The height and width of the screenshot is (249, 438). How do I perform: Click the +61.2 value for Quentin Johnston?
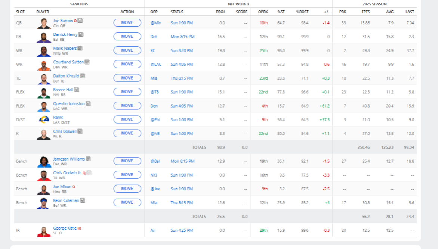pos(325,106)
